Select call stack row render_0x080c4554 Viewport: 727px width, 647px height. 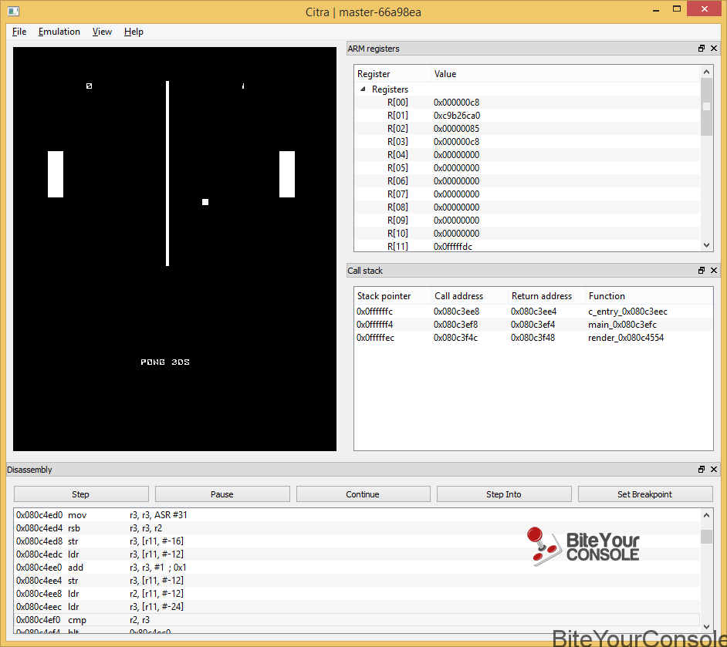pyautogui.click(x=533, y=338)
